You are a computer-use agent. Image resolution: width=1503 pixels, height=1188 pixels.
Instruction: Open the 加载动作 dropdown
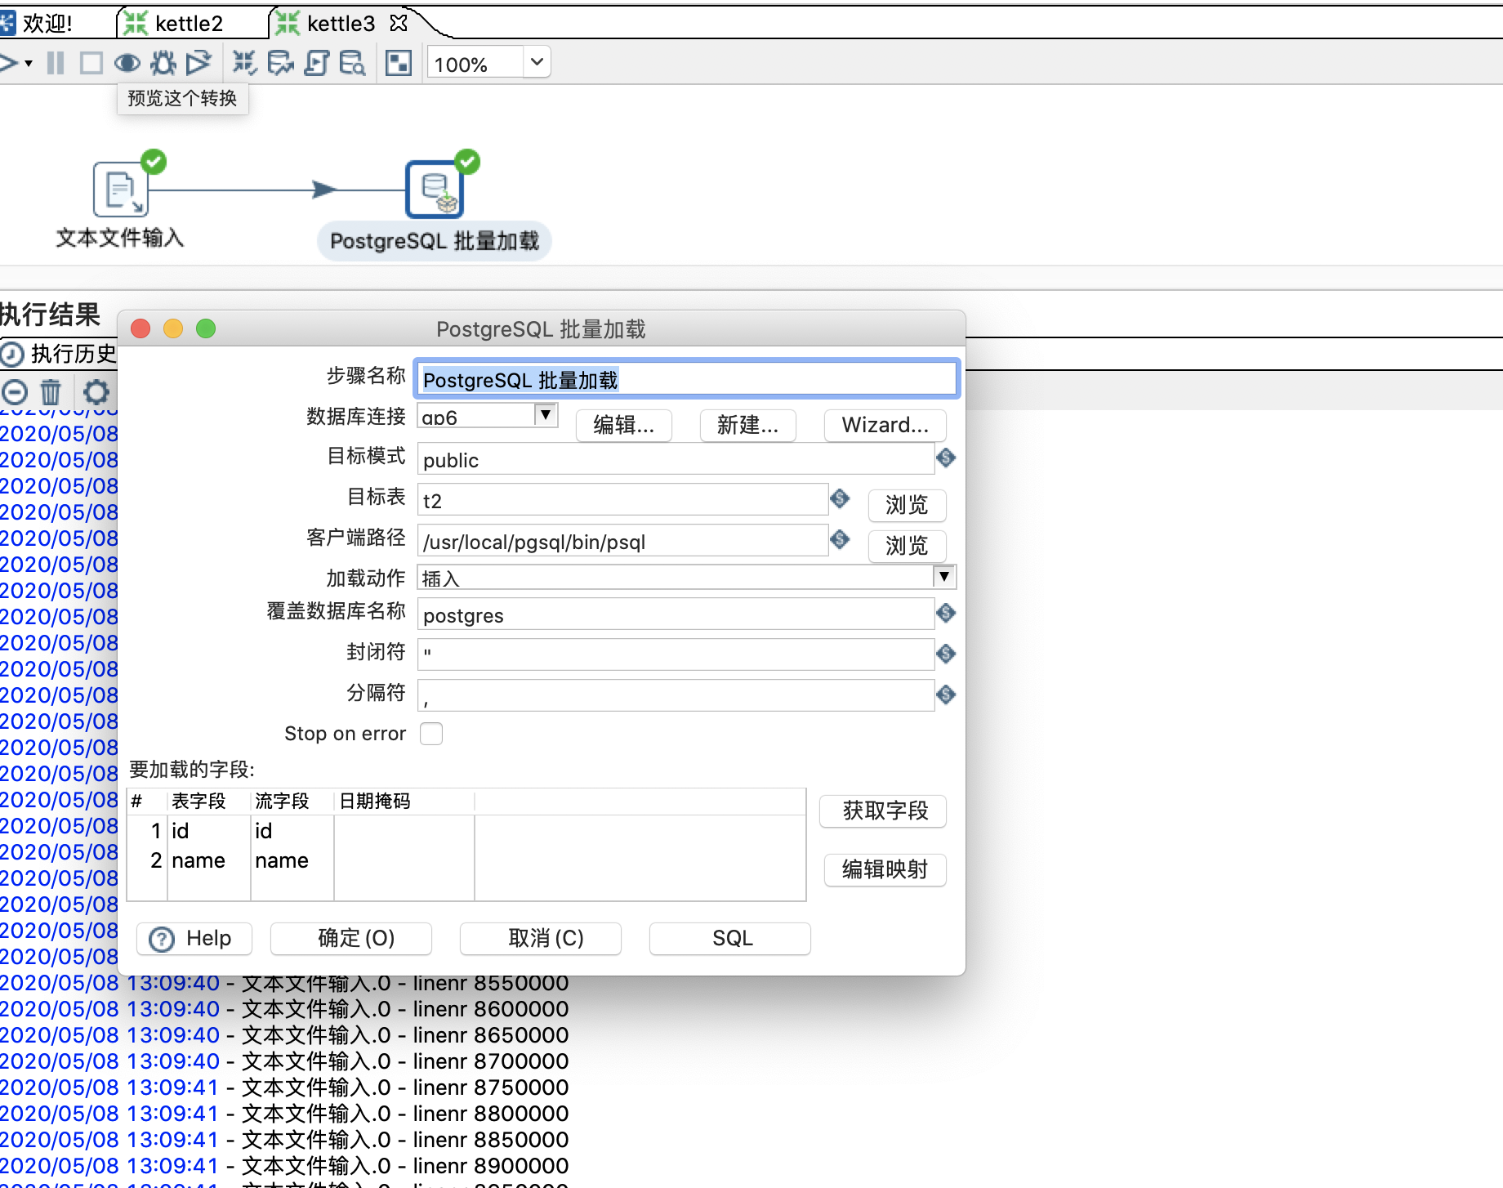[944, 577]
